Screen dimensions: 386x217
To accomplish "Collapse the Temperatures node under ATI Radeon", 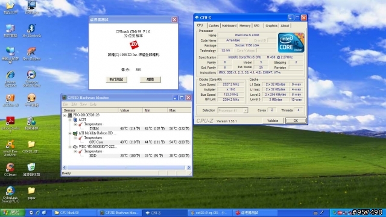I will coord(75,138).
